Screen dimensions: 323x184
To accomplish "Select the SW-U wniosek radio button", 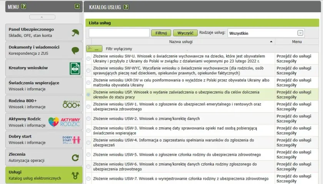I will (x=88, y=59).
